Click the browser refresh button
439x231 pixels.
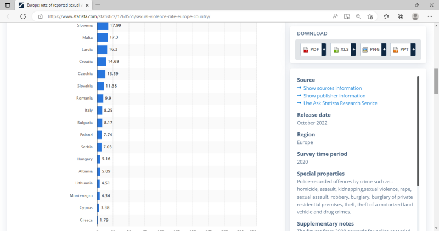23,16
